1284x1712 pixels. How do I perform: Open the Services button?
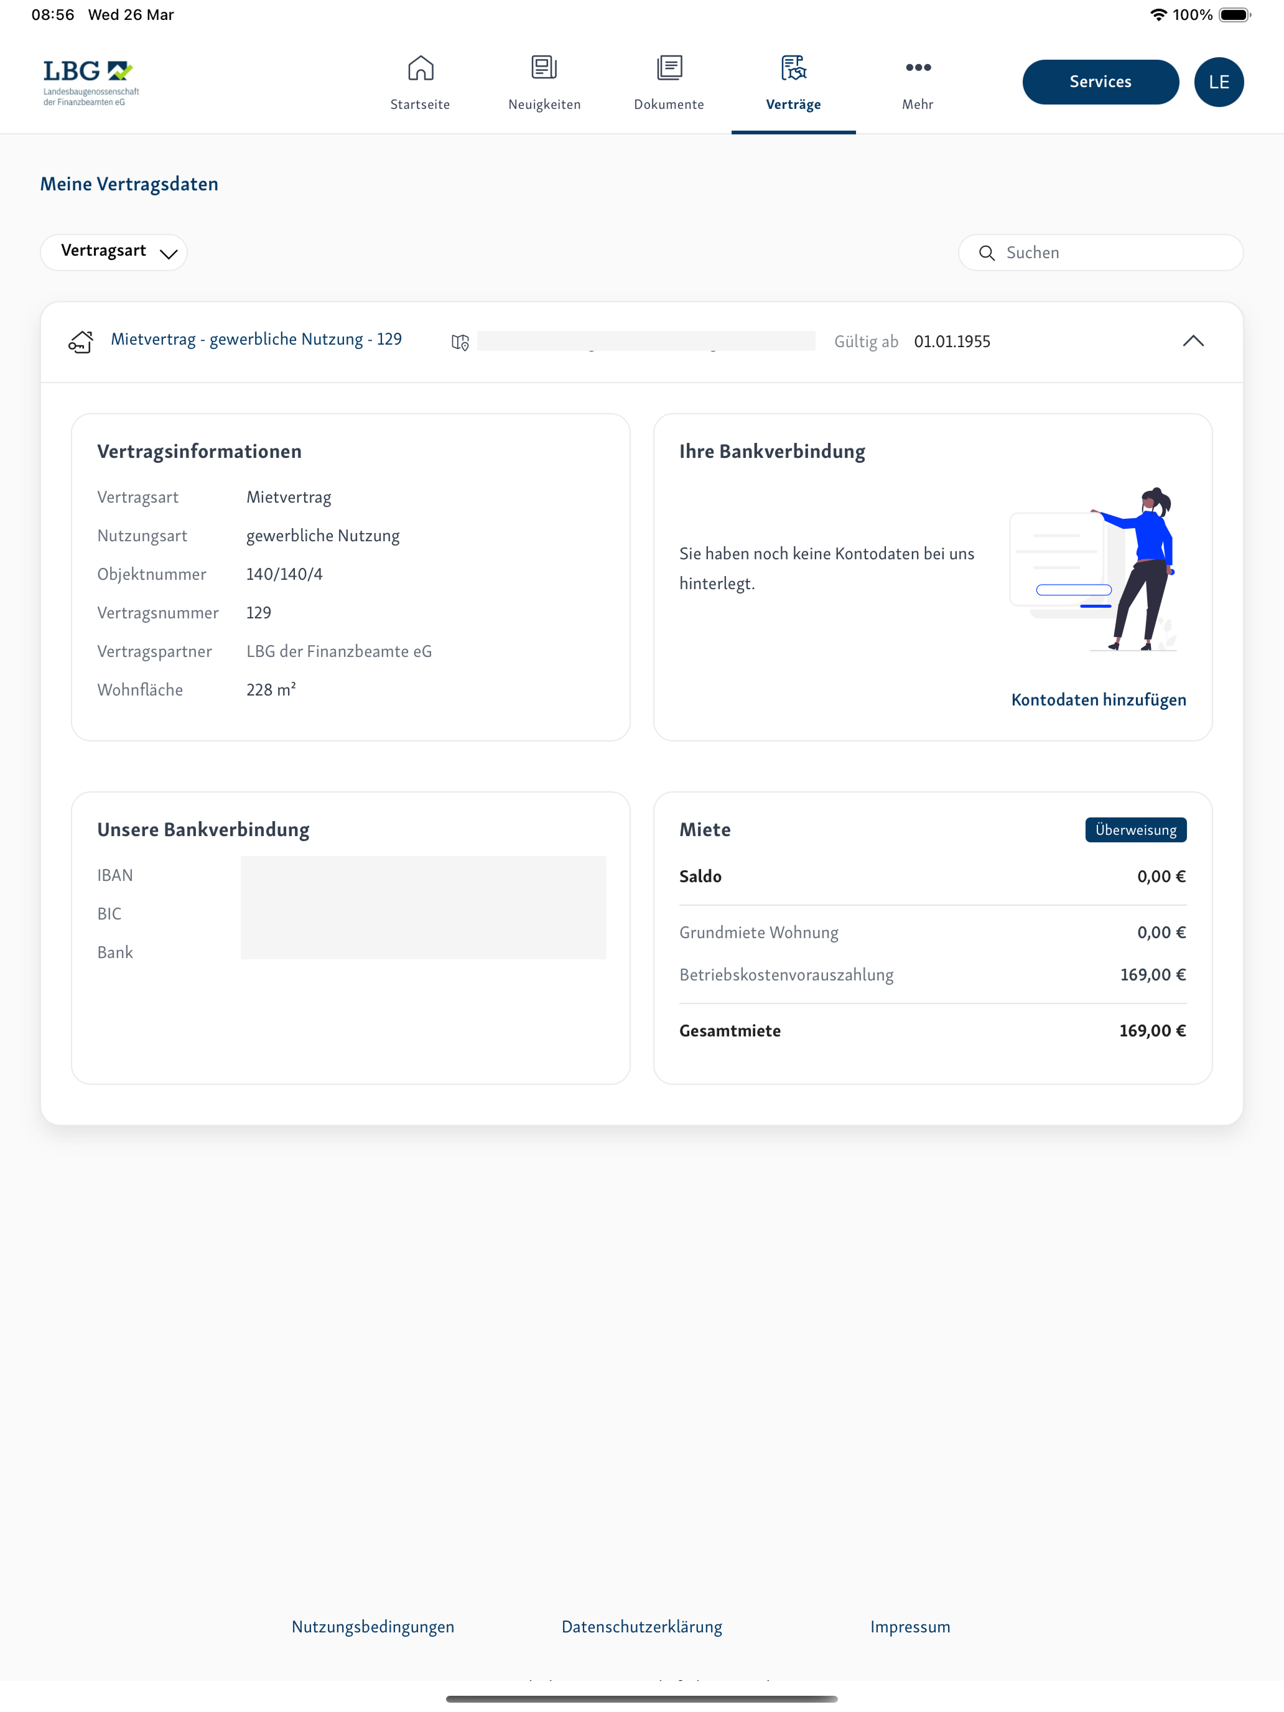tap(1100, 82)
